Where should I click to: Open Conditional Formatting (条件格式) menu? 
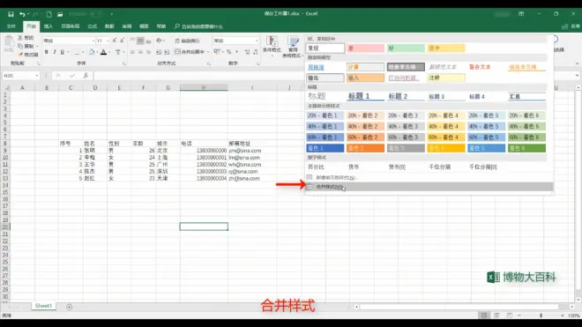tap(272, 46)
